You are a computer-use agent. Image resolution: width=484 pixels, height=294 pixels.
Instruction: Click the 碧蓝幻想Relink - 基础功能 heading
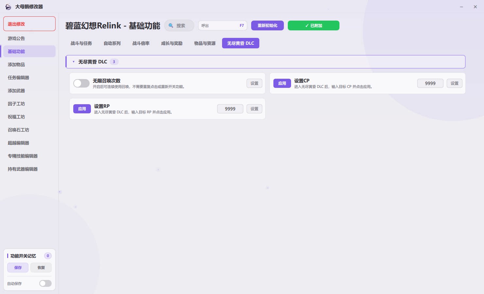click(x=113, y=26)
